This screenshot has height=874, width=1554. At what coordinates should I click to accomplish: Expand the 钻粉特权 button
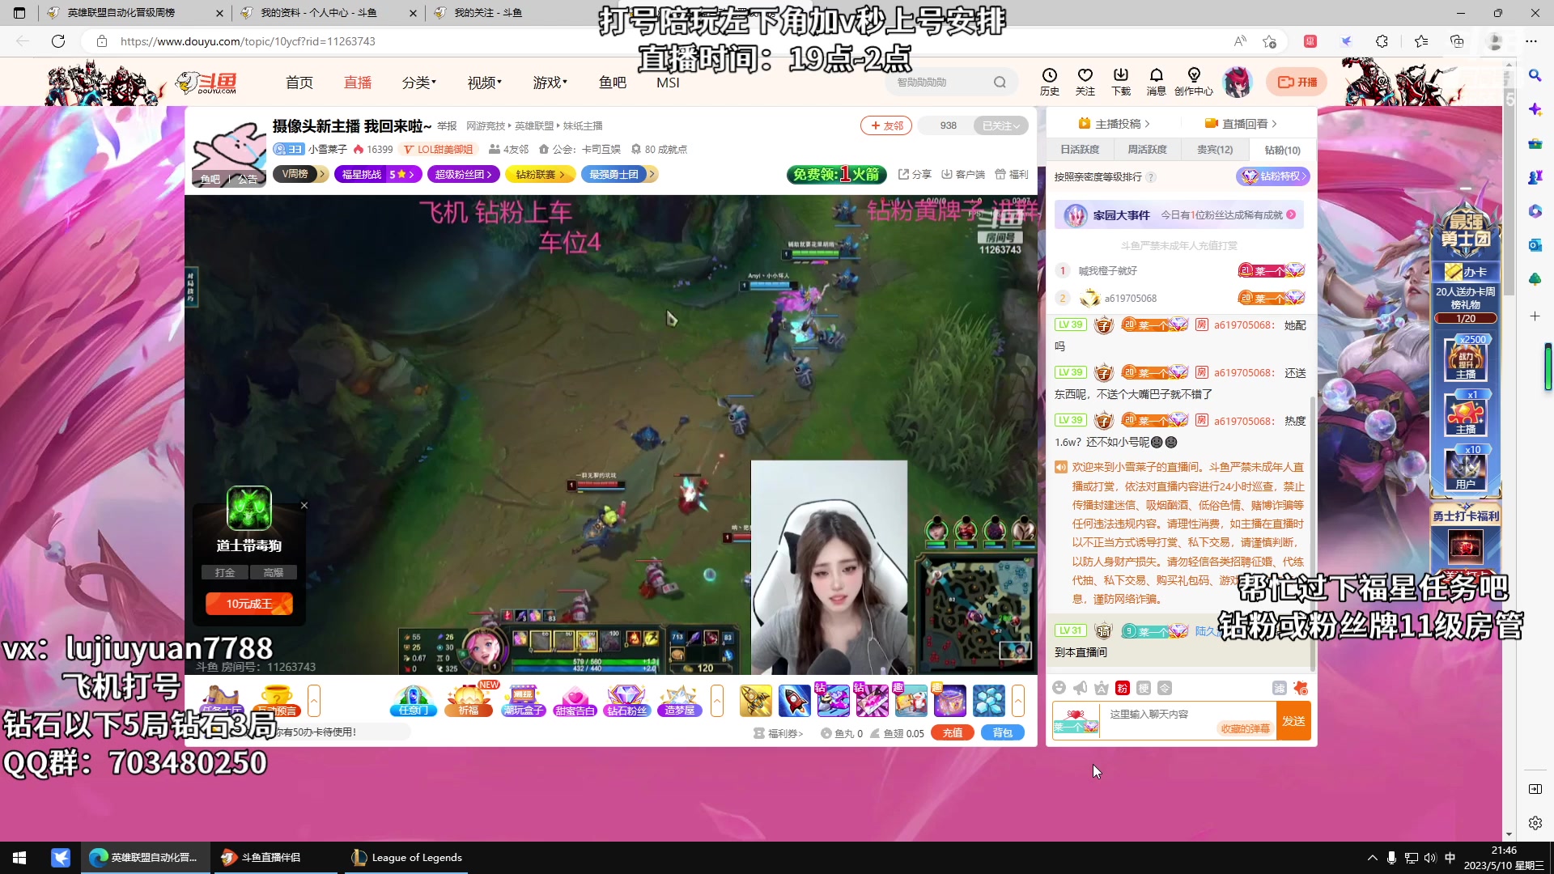click(x=1273, y=176)
